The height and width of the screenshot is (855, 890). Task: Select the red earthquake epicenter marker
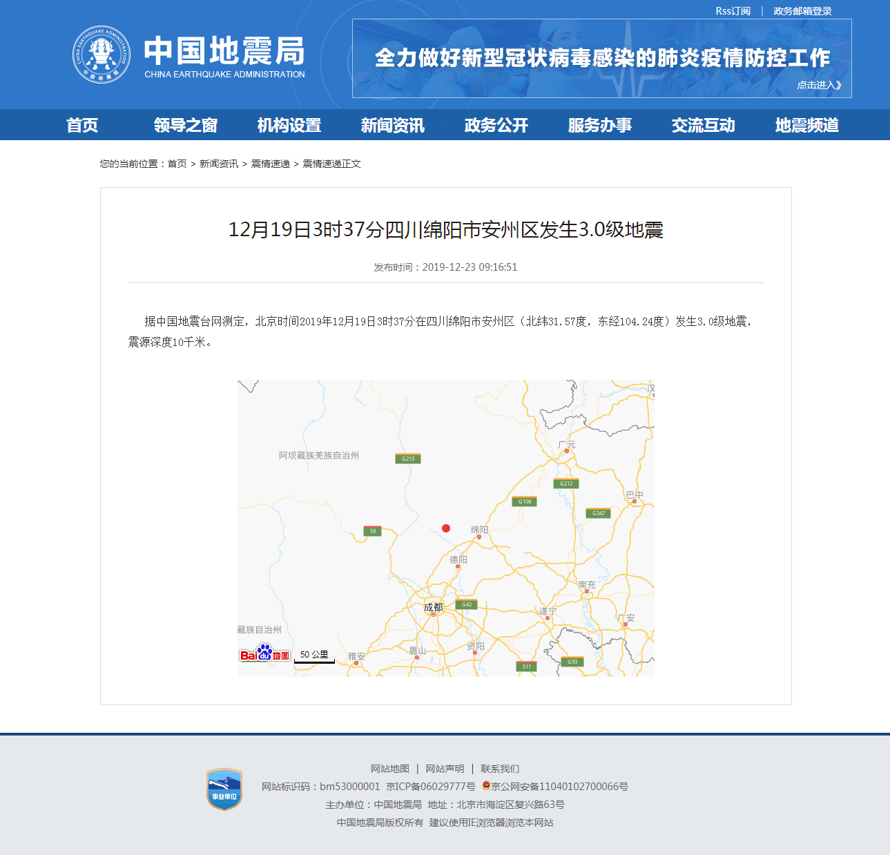click(x=446, y=528)
